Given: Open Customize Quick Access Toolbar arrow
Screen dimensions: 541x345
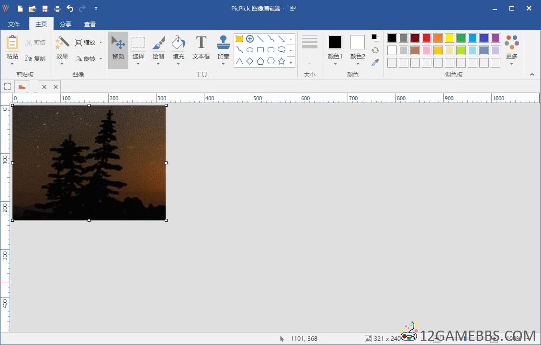Looking at the screenshot, I should (96, 9).
